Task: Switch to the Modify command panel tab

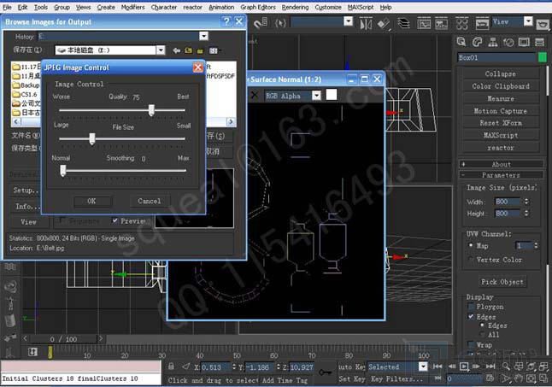Action: coord(477,42)
